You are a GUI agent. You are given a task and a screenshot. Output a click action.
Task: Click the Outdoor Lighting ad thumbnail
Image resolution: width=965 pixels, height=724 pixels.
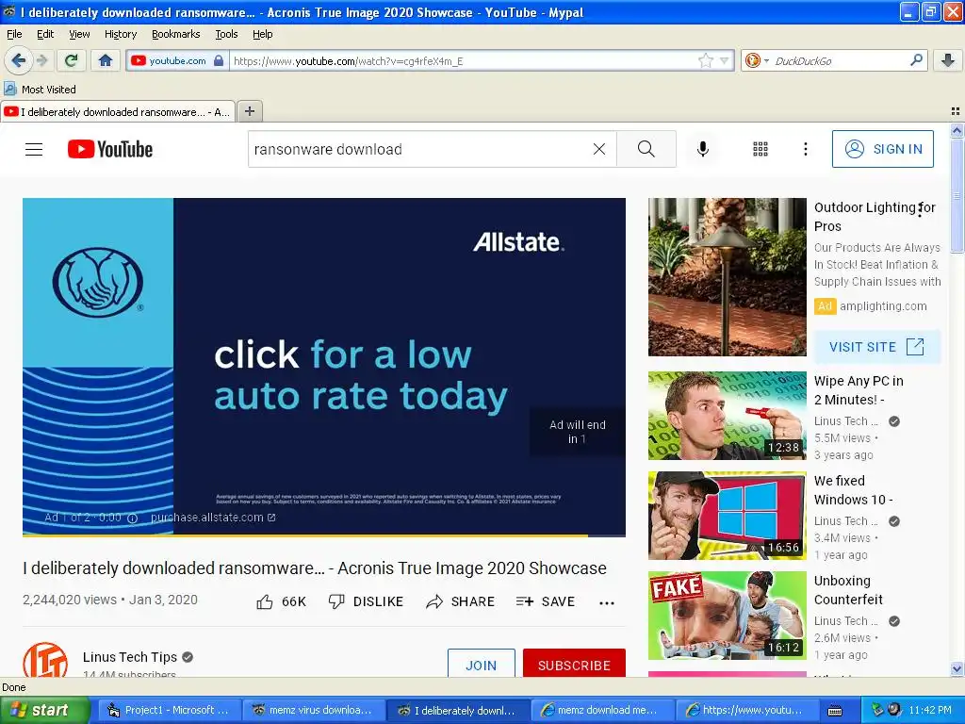[727, 277]
